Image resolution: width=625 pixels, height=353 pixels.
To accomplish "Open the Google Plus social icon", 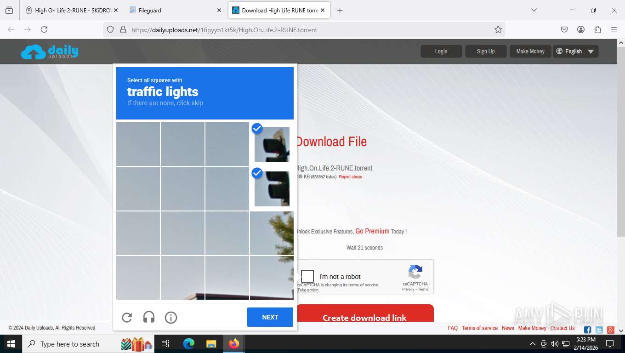I will [611, 330].
